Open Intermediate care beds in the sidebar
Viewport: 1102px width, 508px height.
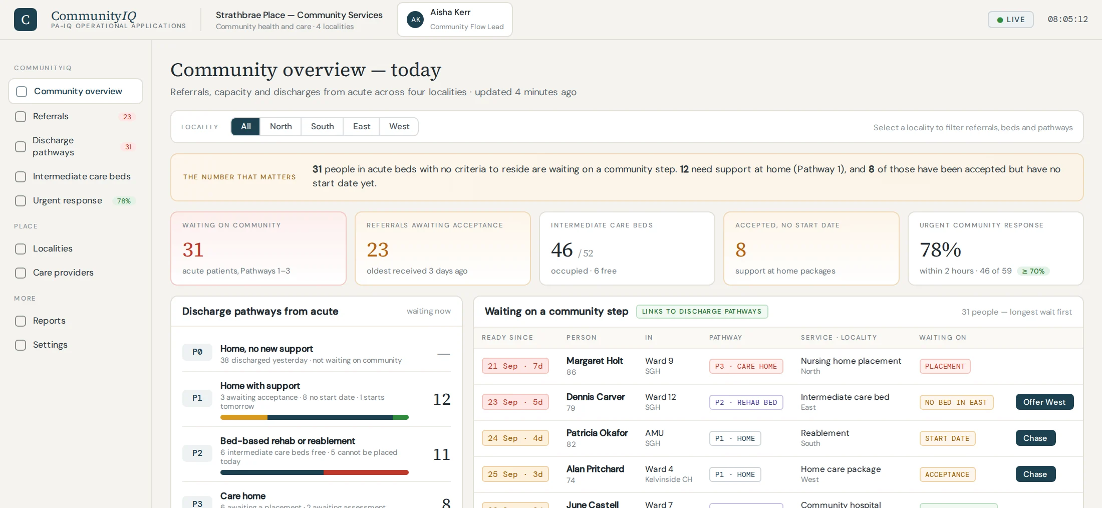76,177
